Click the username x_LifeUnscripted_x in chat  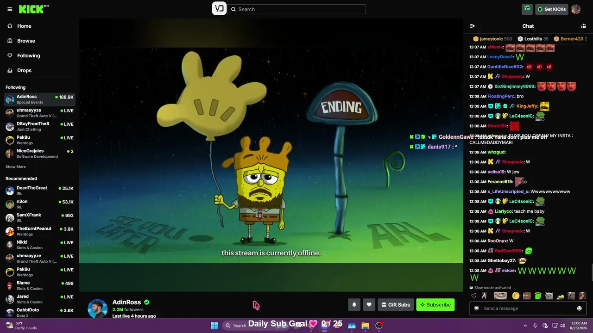(x=508, y=191)
